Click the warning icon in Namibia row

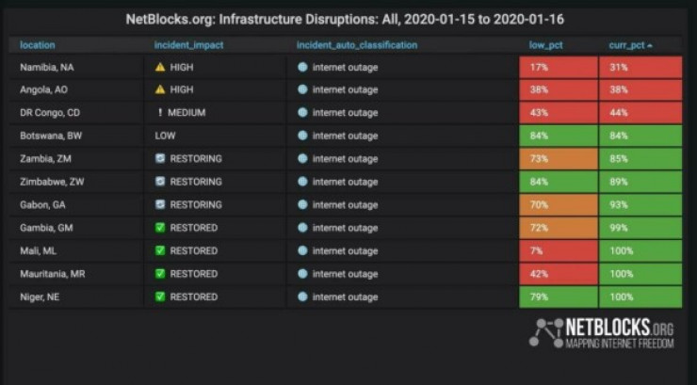pyautogui.click(x=160, y=67)
